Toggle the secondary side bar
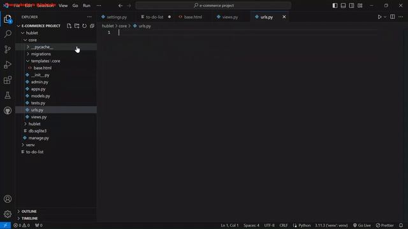Screen dimensions: 408x229 click(x=351, y=6)
